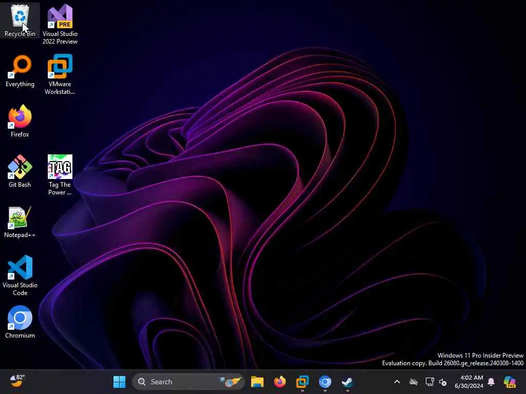Open File Explorer from taskbar

tap(257, 382)
